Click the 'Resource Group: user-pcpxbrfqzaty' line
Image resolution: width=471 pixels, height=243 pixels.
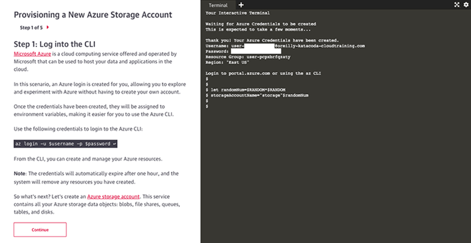pyautogui.click(x=248, y=57)
